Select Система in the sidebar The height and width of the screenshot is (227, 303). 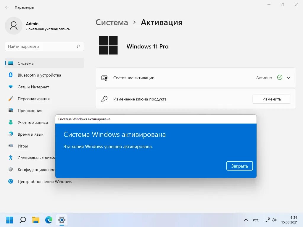[x=44, y=63]
